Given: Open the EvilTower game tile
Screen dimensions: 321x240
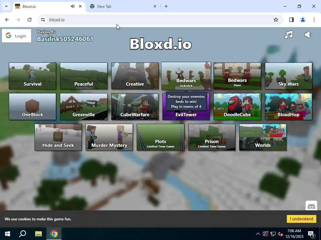Looking at the screenshot, I should pyautogui.click(x=186, y=115).
